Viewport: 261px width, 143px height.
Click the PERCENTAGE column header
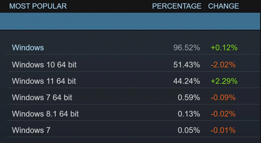[177, 6]
